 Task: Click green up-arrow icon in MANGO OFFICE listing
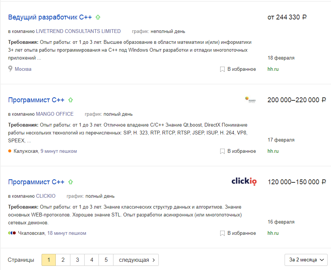pyautogui.click(x=70, y=100)
